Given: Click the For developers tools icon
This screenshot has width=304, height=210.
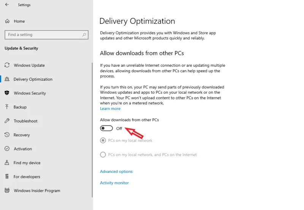Looking at the screenshot, I should tap(7, 177).
